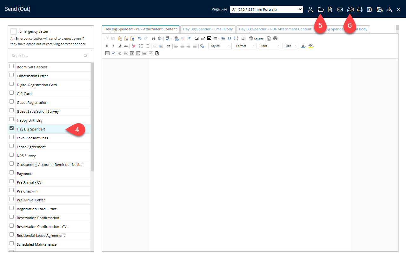Screen dimensions: 406x259
Task: Insert a bulleted list
Action: (147, 46)
